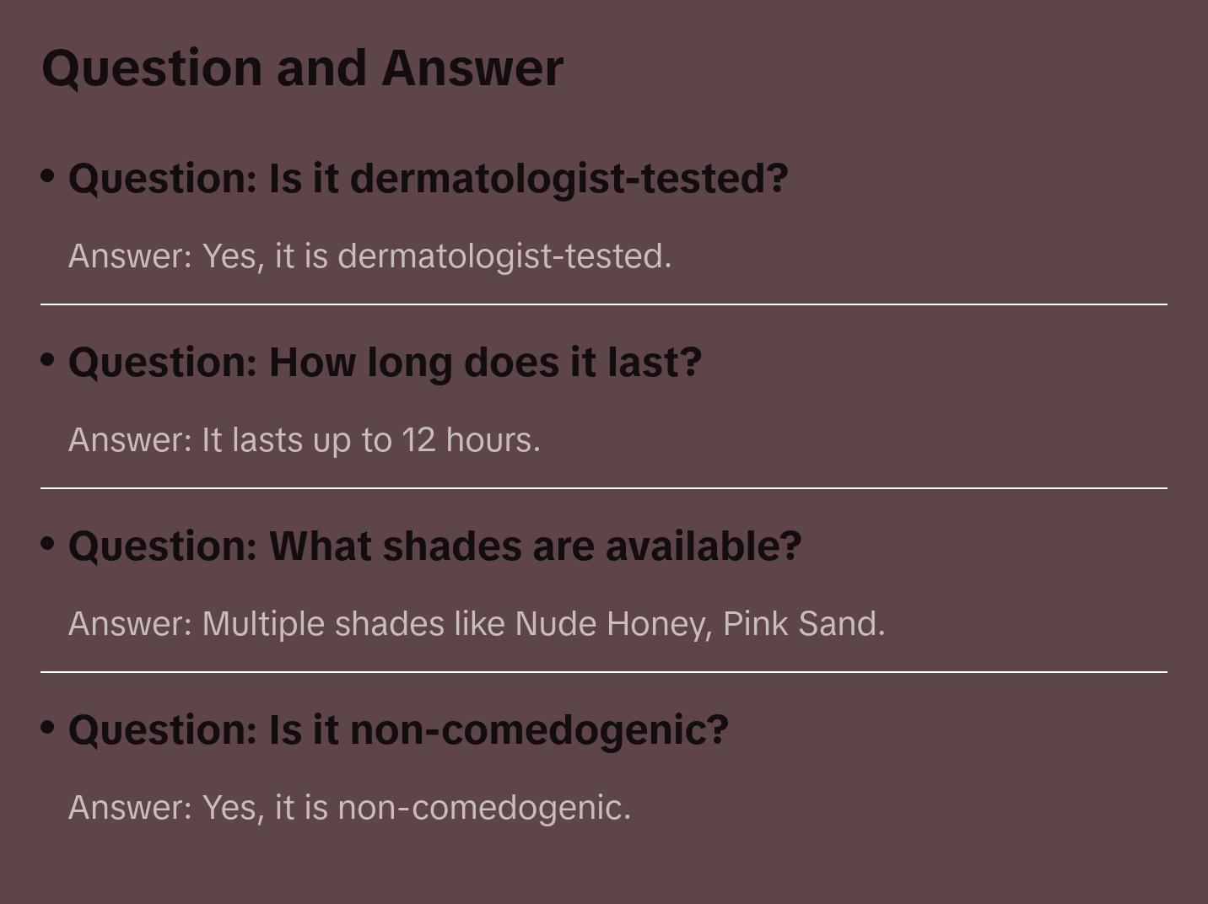The height and width of the screenshot is (904, 1208).
Task: Click bullet beside non-comedogenic question
Action: (x=48, y=727)
